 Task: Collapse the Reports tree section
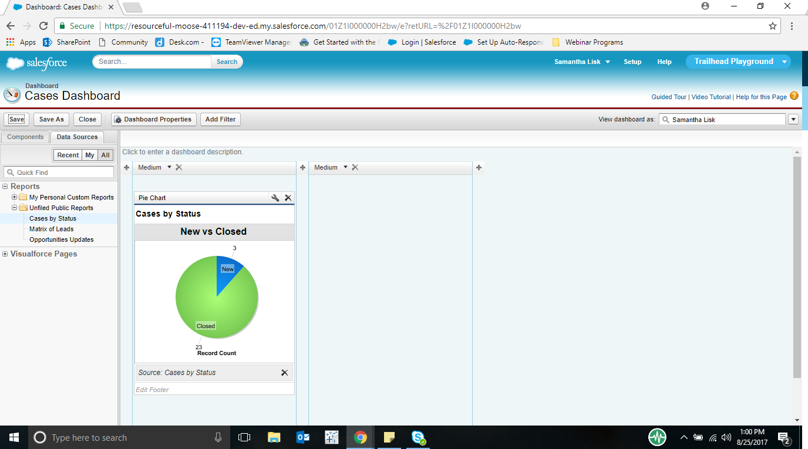tap(5, 187)
